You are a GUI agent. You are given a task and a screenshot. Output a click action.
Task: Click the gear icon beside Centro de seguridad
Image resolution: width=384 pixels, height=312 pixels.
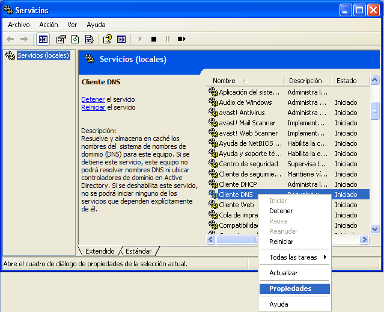point(213,163)
